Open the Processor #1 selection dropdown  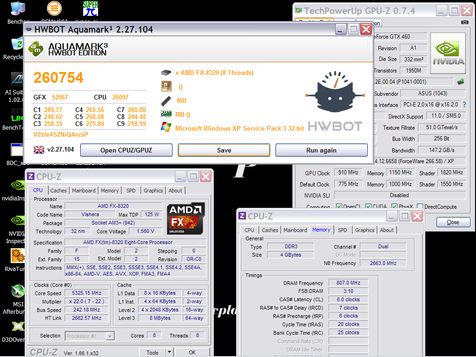[x=90, y=336]
